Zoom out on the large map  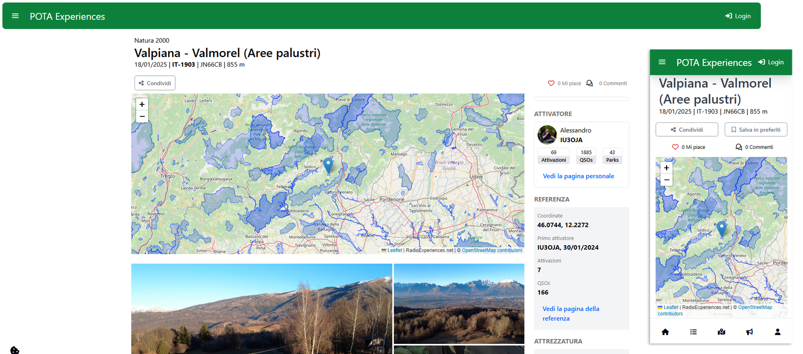(142, 116)
